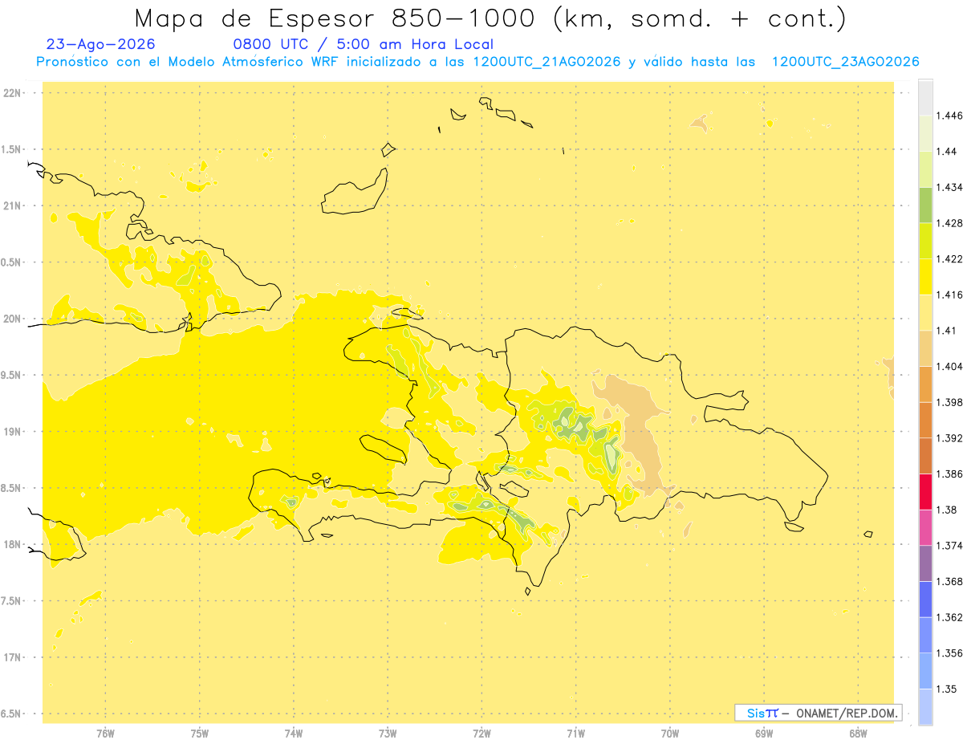Click the validity timestamp "1200UTC_23AGO2026"

pyautogui.click(x=845, y=62)
